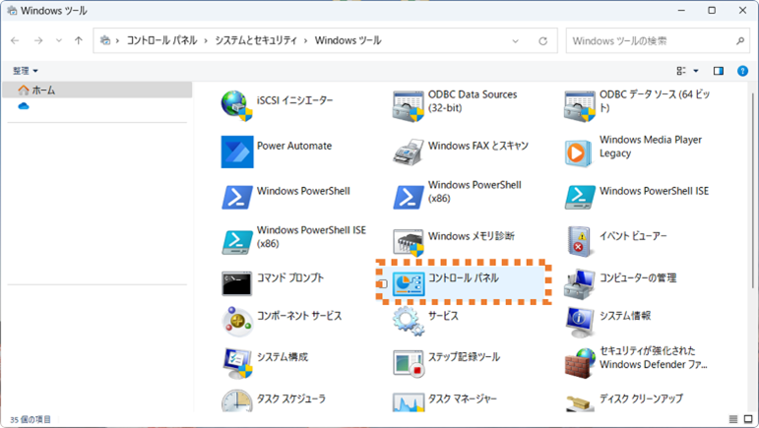Launch the Windows PowerShell icon

coord(236,197)
